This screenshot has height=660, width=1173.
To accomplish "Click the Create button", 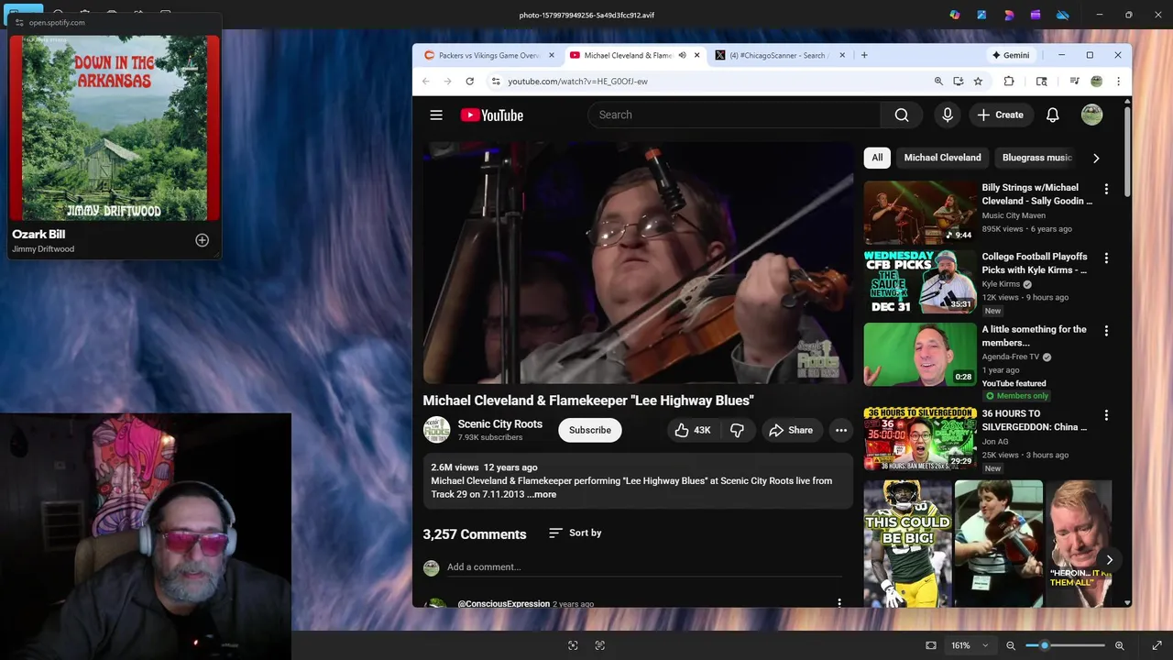I will coord(1000,115).
